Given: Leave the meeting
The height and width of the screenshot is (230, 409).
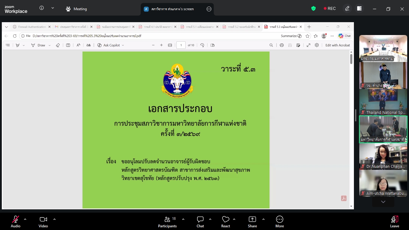Looking at the screenshot, I should point(394,221).
